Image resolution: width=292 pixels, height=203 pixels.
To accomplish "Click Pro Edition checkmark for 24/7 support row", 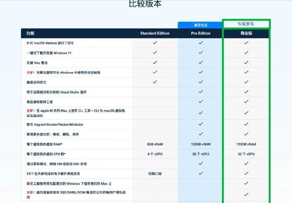I will tap(200, 173).
